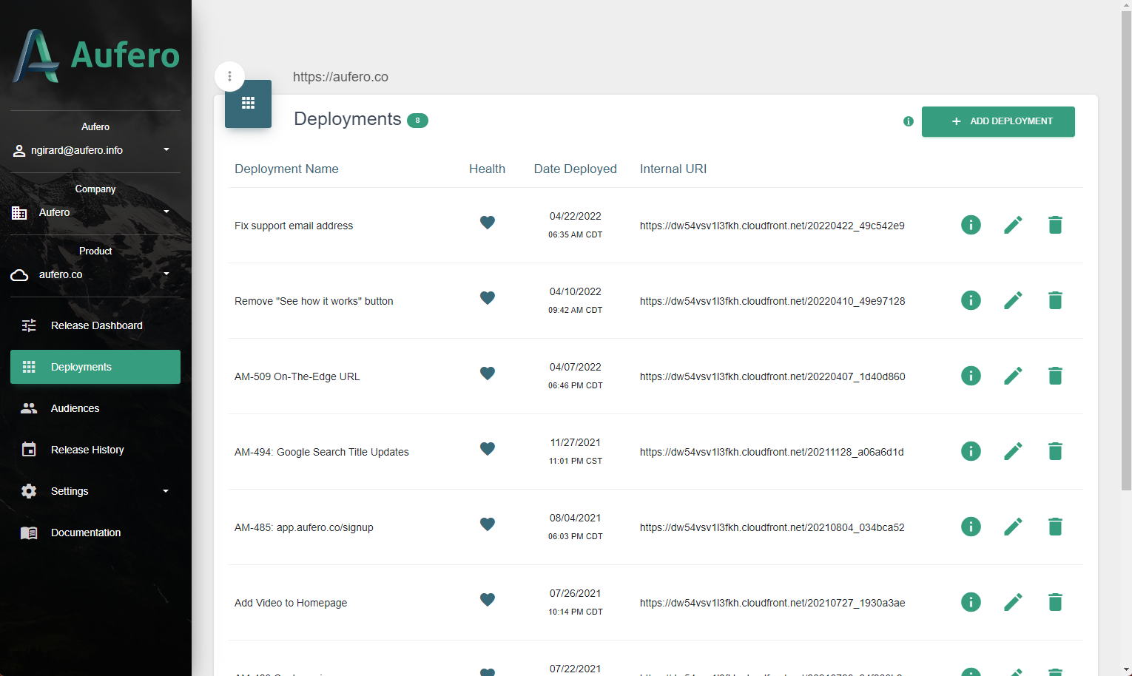This screenshot has width=1132, height=676.
Task: Show info for AM-494 Google Search Title Updates
Action: click(x=971, y=451)
